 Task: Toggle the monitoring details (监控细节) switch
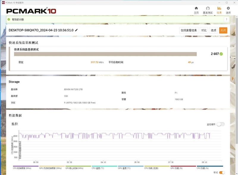pos(220,124)
